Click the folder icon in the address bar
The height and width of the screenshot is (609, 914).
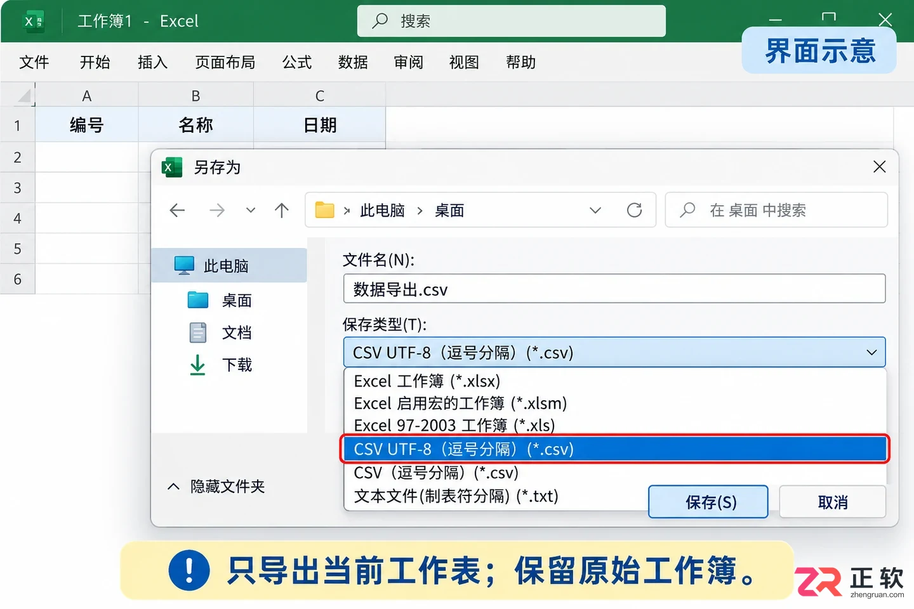coord(324,210)
